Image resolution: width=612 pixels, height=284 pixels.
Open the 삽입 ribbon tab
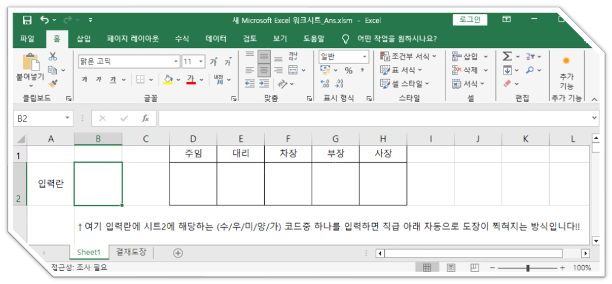[x=84, y=38]
